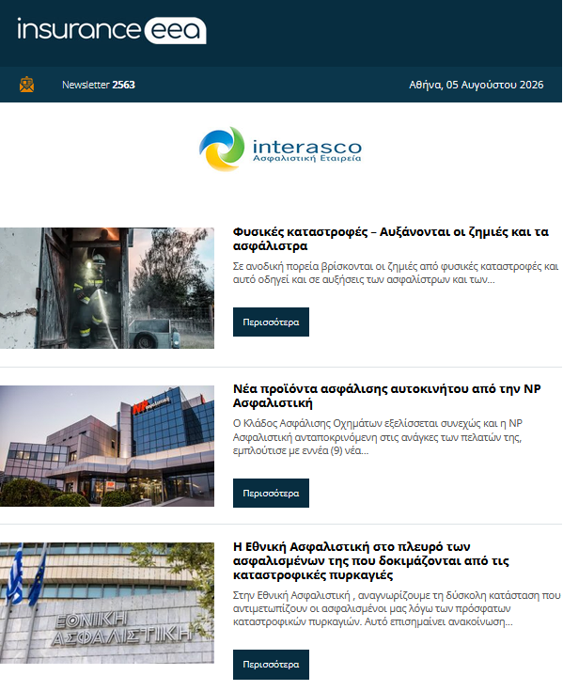Click the white eea badge in logo
This screenshot has width=563, height=691.
176,30
